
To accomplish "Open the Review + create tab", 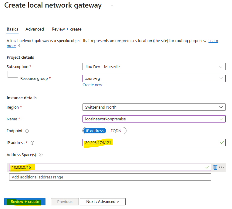I will coord(67,29).
